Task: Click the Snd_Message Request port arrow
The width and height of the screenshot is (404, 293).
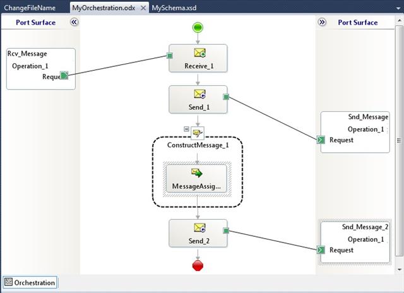Action: click(x=321, y=140)
